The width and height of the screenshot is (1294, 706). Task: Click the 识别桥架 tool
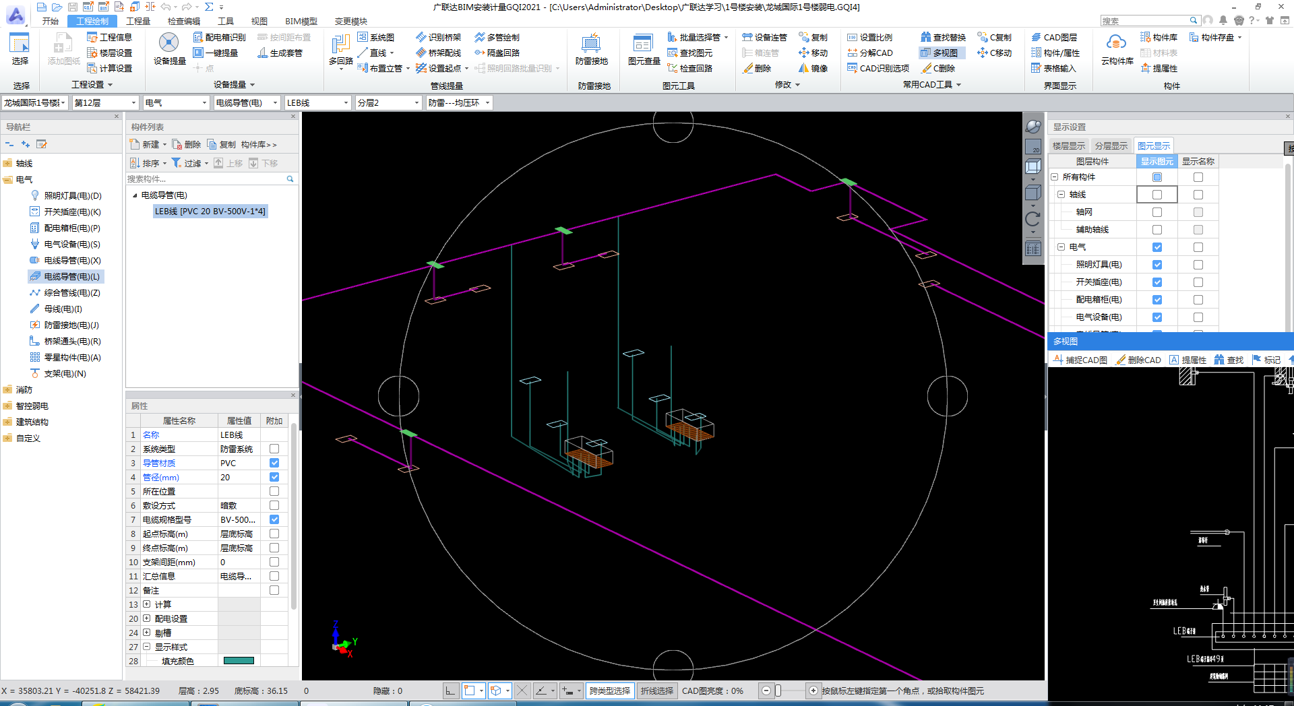(439, 37)
